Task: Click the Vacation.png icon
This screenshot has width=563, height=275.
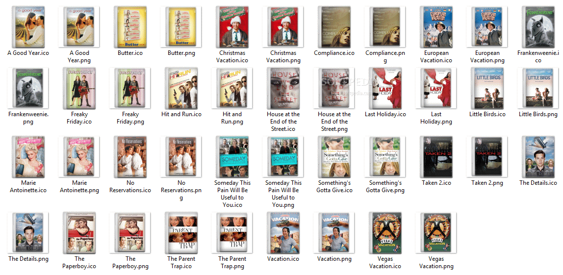Action: pyautogui.click(x=334, y=233)
